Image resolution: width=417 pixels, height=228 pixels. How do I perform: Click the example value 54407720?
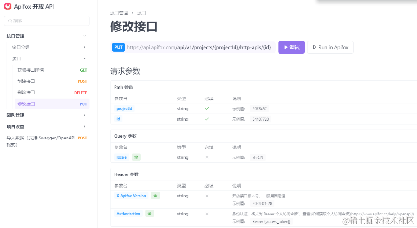pyautogui.click(x=261, y=119)
